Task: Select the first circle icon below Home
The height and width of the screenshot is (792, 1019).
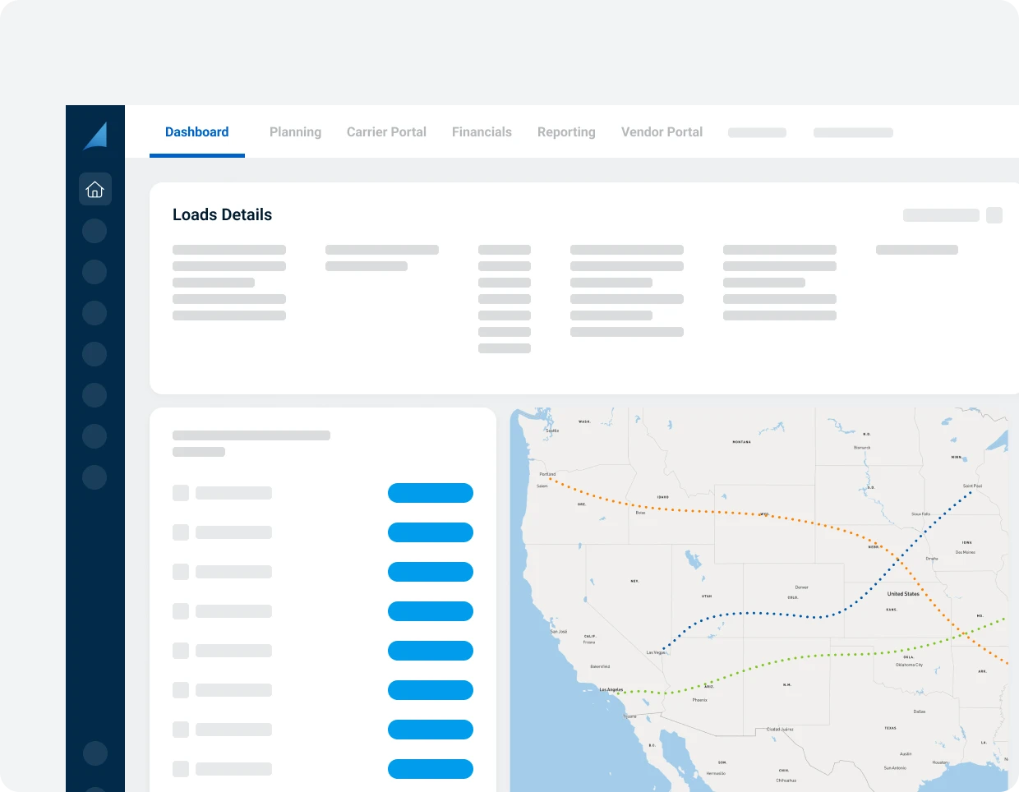Action: click(95, 231)
